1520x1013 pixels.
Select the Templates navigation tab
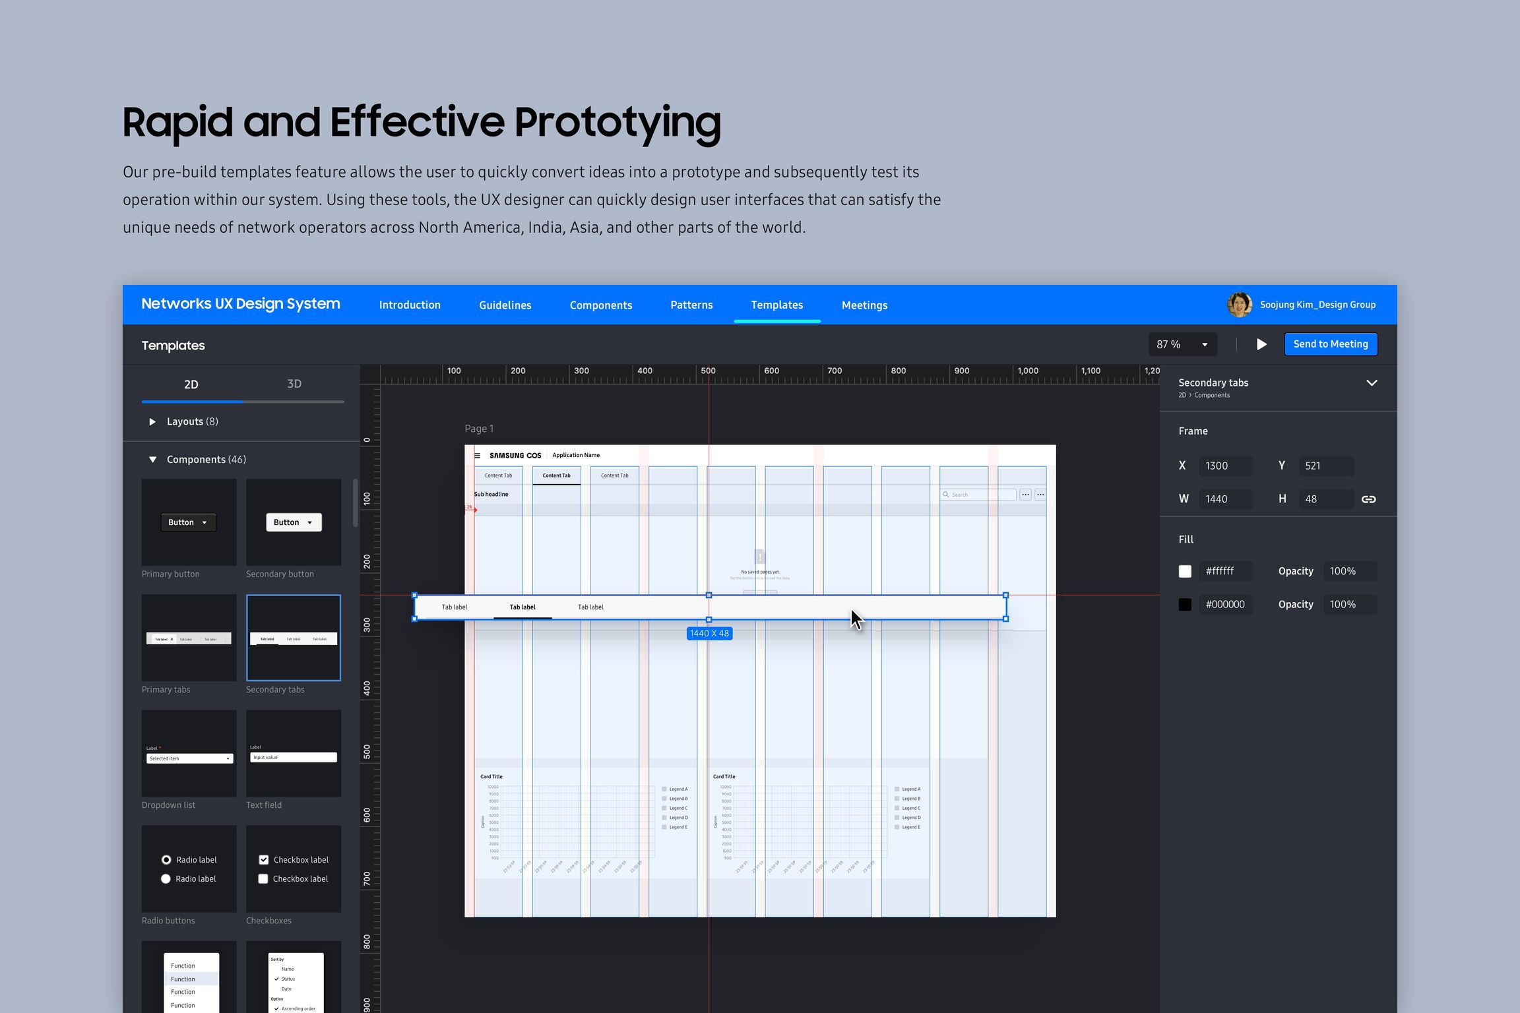[x=777, y=304]
